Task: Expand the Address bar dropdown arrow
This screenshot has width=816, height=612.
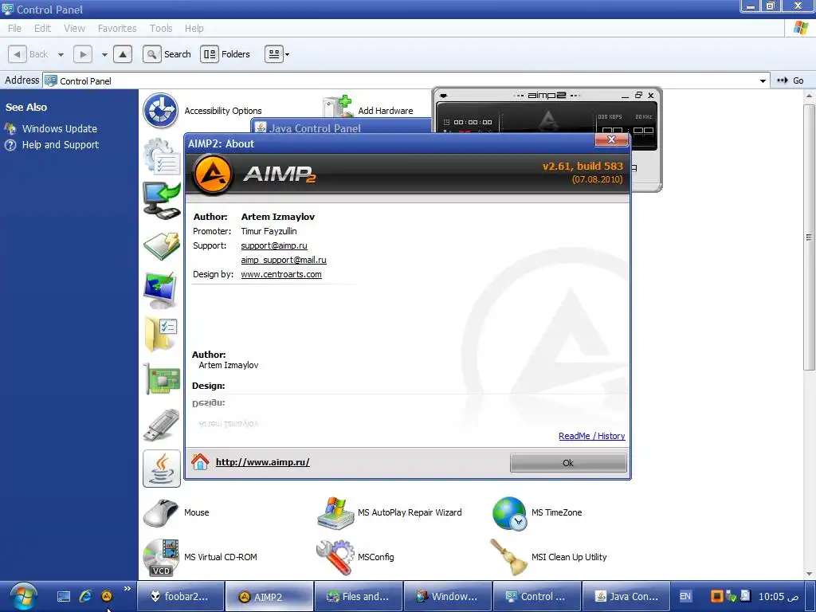Action: tap(763, 80)
